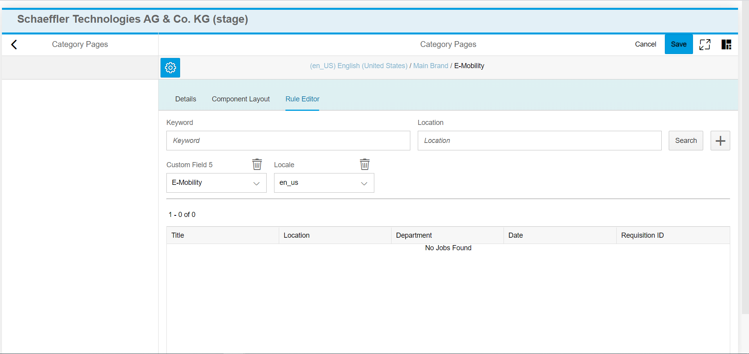Delete the Custom Field 5 rule
This screenshot has height=354, width=749.
[x=257, y=164]
